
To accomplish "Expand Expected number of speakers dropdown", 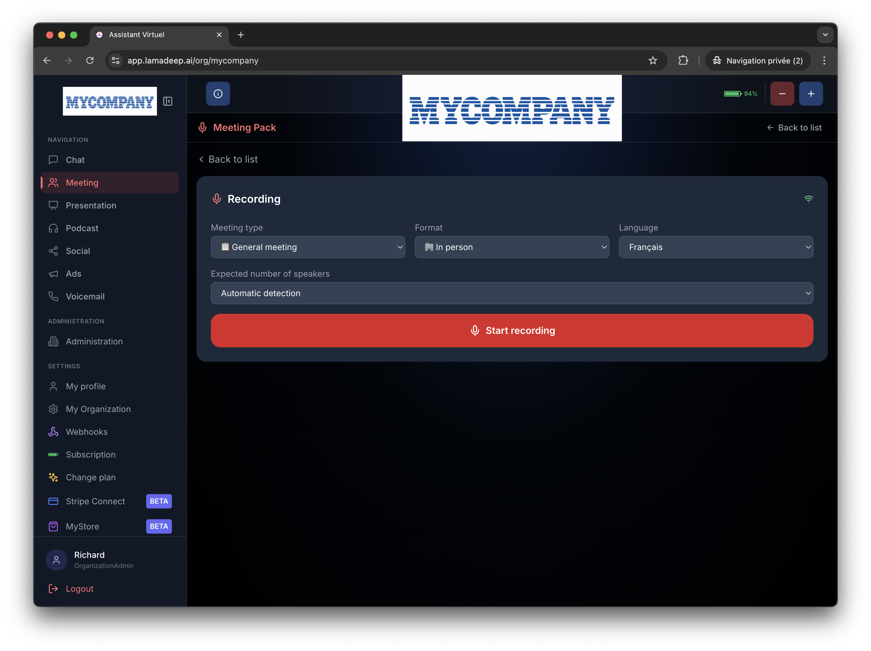I will pyautogui.click(x=512, y=293).
